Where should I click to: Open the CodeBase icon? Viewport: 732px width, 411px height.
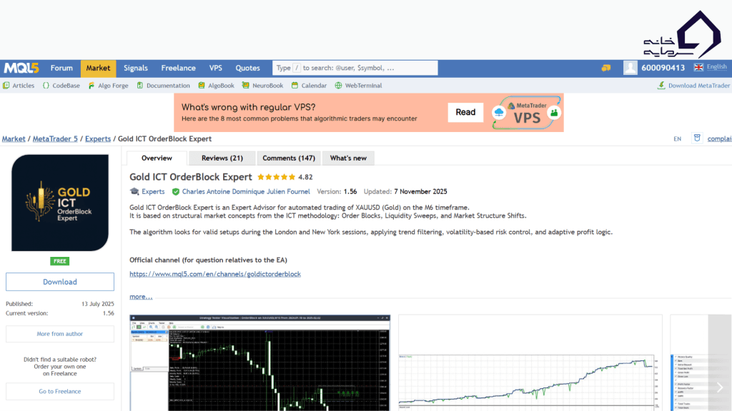tap(46, 85)
